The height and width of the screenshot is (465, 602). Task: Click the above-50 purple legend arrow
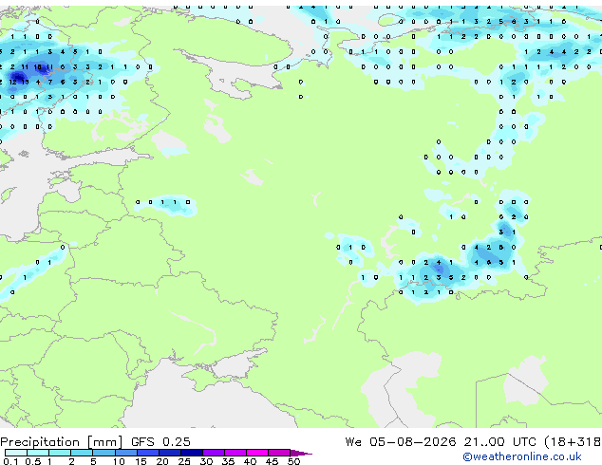point(301,453)
